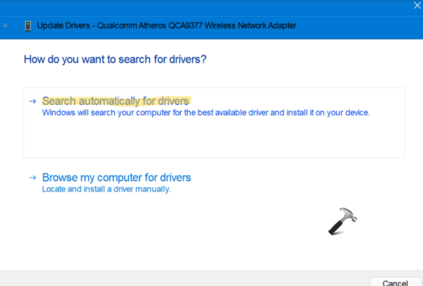Click 'Locate and install a driver manually' text

[x=106, y=190]
